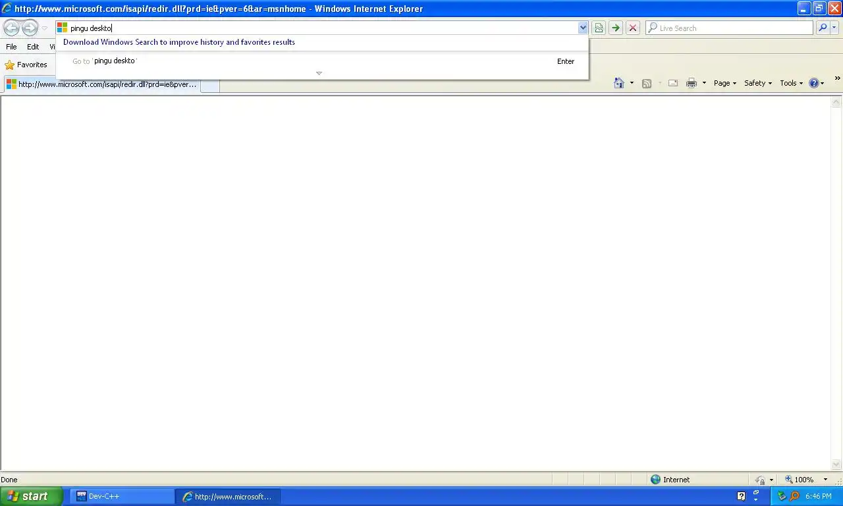Click the orange magnifier tray icon
This screenshot has height=506, width=843.
point(794,496)
